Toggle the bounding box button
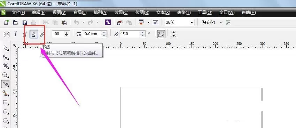The image size is (296, 128). pyautogui.click(x=173, y=34)
